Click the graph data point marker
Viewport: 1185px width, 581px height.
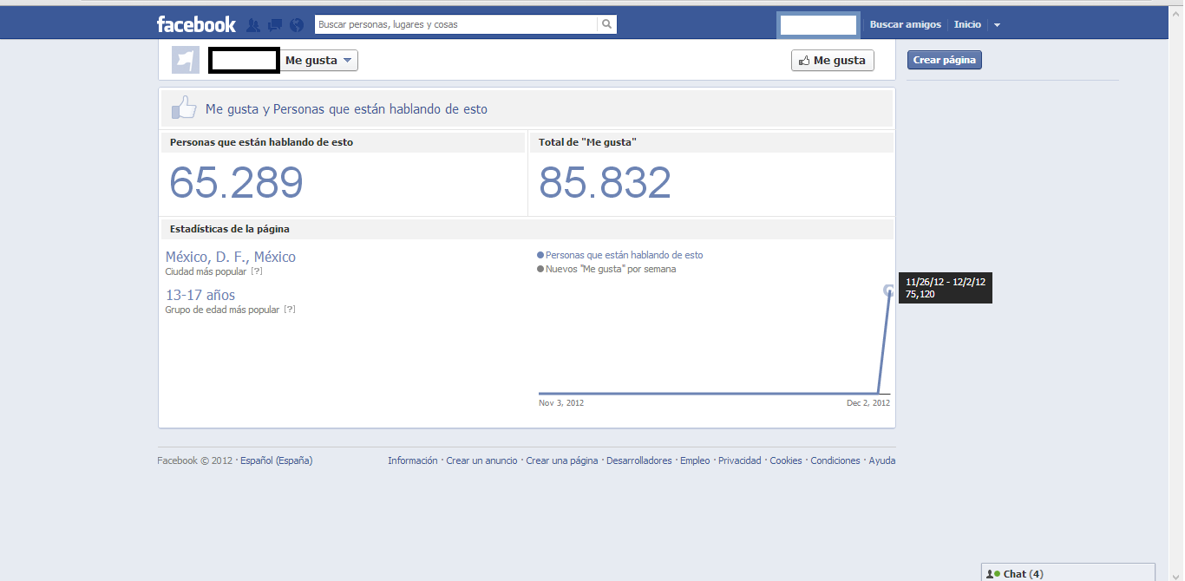(888, 290)
